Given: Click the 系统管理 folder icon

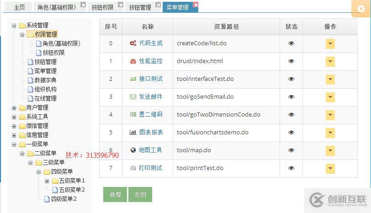Looking at the screenshot, I should click(22, 25).
